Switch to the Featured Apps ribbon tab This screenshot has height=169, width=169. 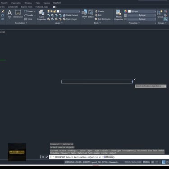tap(41, 7)
